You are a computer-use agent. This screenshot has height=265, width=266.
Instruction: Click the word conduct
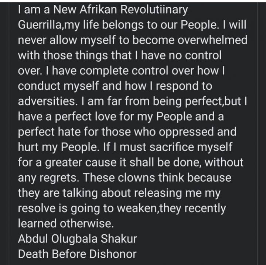[39, 86]
